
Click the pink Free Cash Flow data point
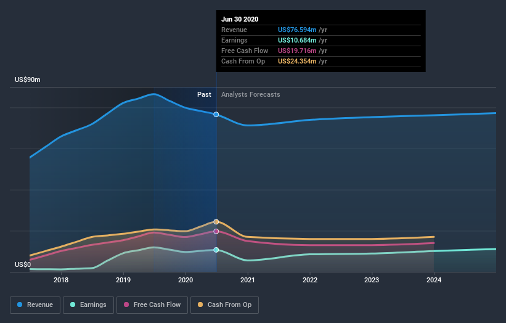point(216,231)
